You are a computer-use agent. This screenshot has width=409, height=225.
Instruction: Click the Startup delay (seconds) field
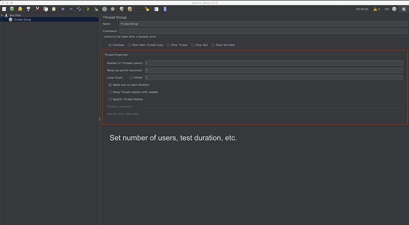274,114
